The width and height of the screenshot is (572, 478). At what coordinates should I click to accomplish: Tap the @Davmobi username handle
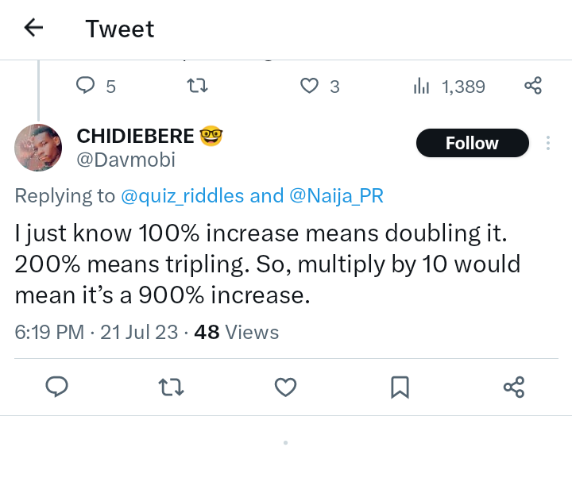click(126, 160)
